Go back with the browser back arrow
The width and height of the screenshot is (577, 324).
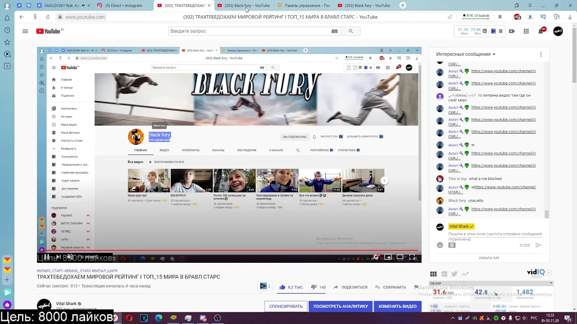click(21, 17)
